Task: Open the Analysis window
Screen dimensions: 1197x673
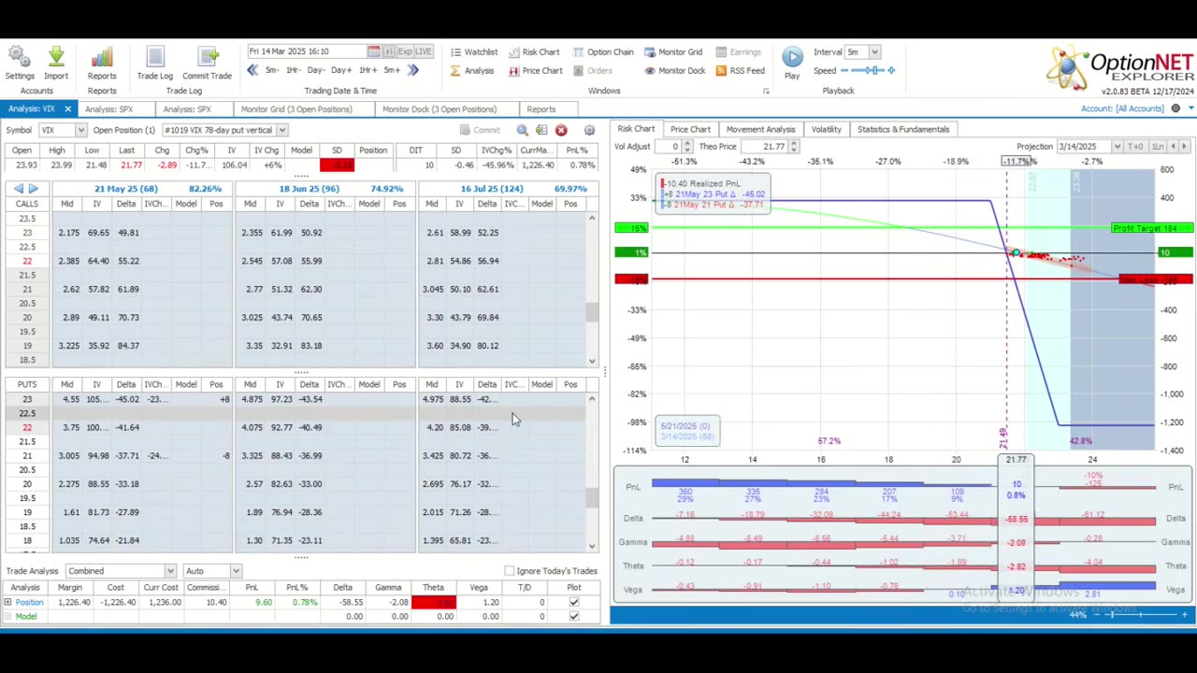Action: [x=472, y=71]
